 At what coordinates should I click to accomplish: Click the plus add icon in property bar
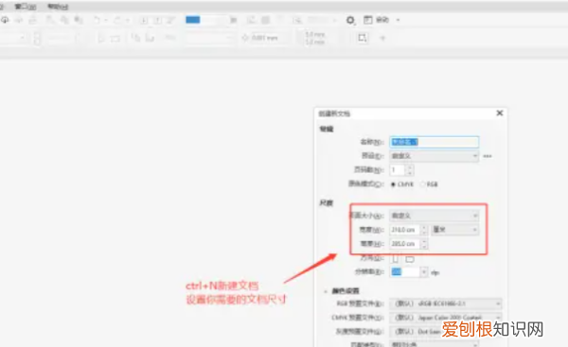tap(382, 38)
